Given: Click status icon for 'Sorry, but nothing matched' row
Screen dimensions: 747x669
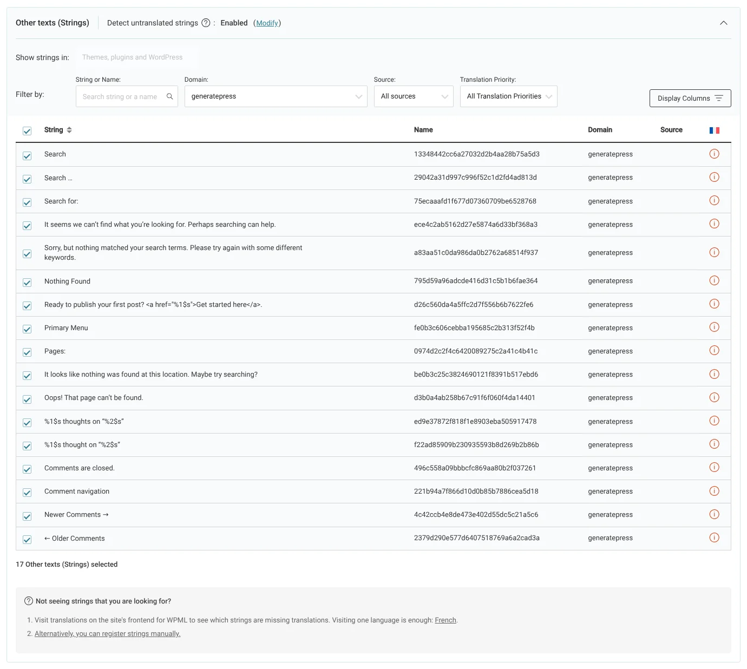Looking at the screenshot, I should point(714,252).
